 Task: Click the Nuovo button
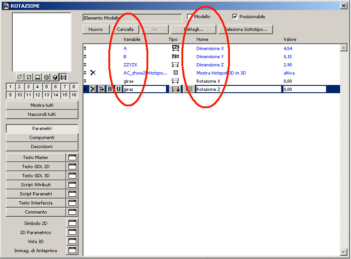tap(96, 30)
